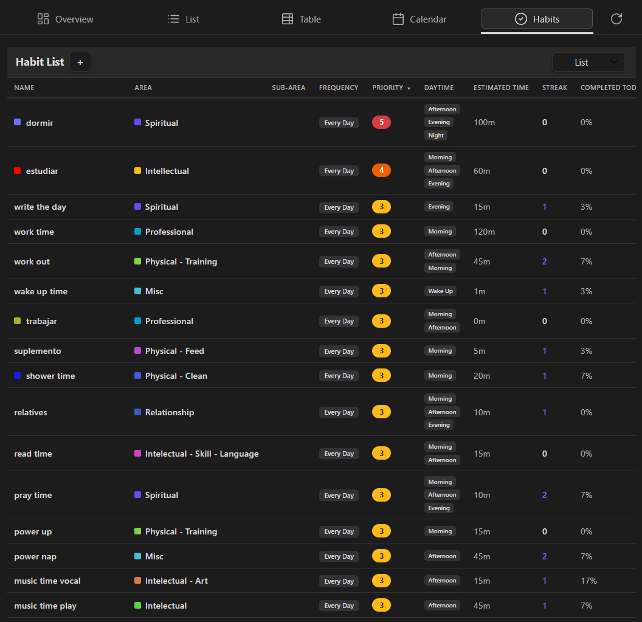Click the DAYTIME column header
Image resolution: width=642 pixels, height=622 pixels.
[x=439, y=88]
